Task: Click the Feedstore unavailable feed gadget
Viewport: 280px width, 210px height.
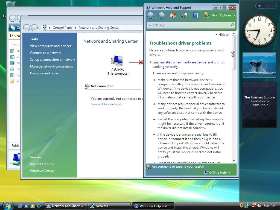Action: click(260, 105)
